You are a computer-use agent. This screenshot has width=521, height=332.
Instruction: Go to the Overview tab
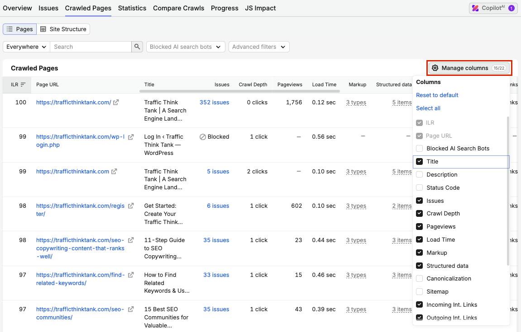point(17,8)
